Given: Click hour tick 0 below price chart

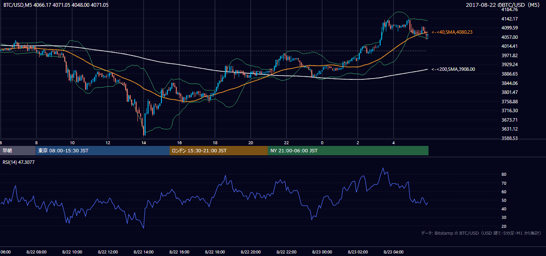Looking at the screenshot, I should pos(322,143).
